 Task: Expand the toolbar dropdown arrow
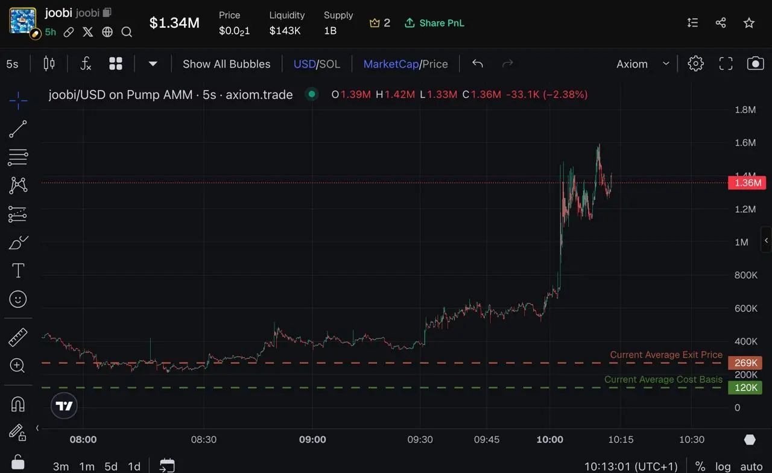(x=153, y=64)
